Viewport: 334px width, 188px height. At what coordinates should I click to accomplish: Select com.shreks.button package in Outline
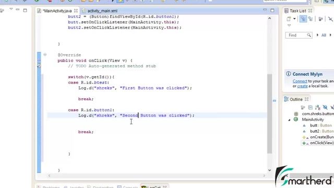click(x=318, y=114)
